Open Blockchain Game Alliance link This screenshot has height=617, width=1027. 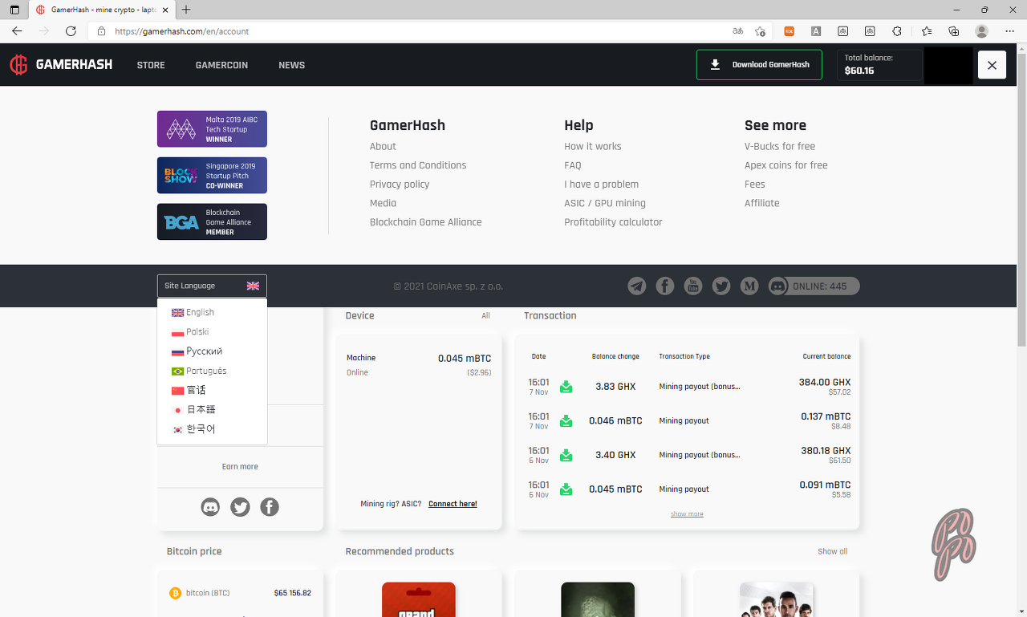point(425,222)
